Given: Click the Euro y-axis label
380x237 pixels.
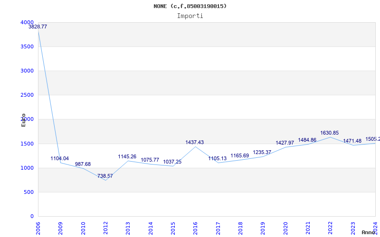Looking at the screenshot, I should pos(23,120).
